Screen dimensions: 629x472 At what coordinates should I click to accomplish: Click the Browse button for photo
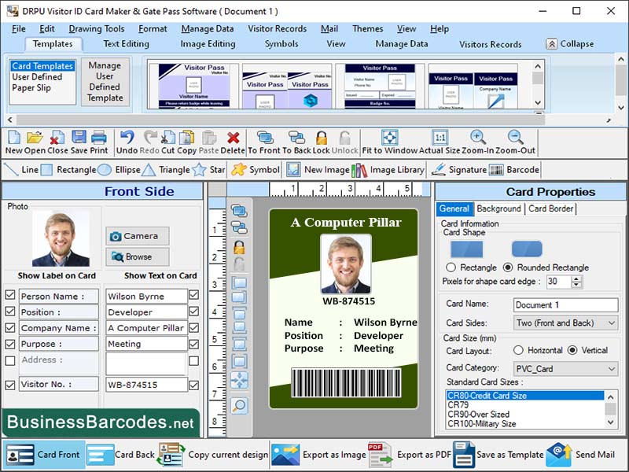136,256
